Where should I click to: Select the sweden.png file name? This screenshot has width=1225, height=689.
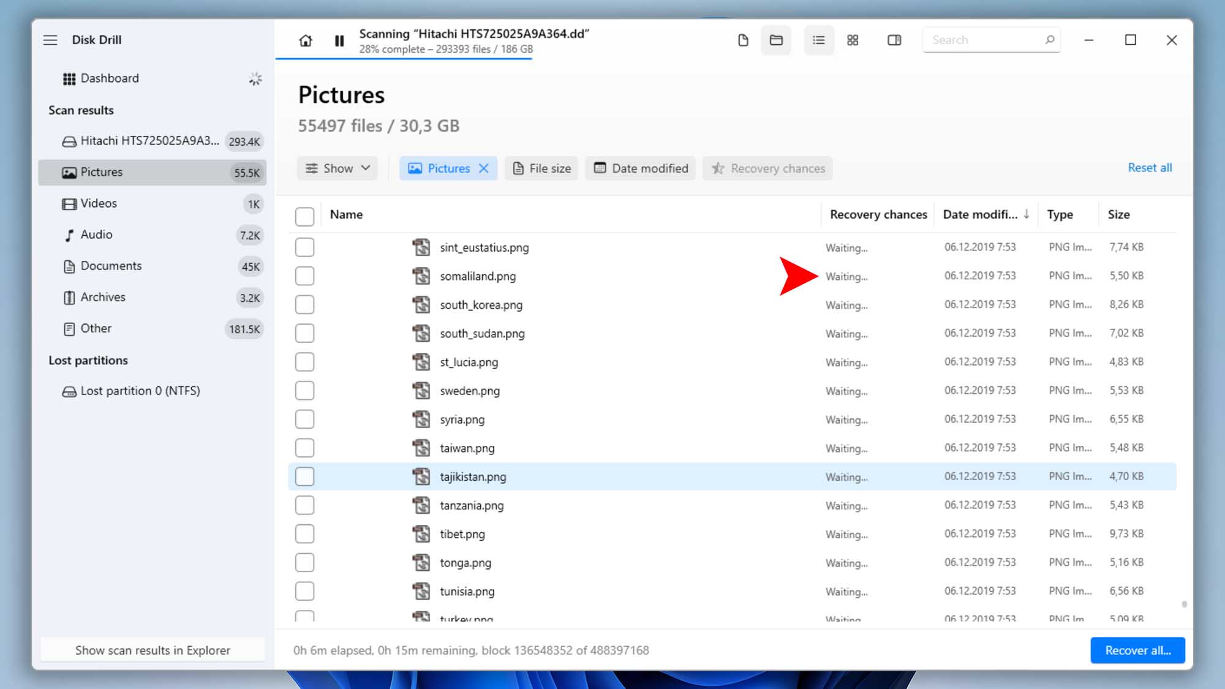click(x=470, y=391)
